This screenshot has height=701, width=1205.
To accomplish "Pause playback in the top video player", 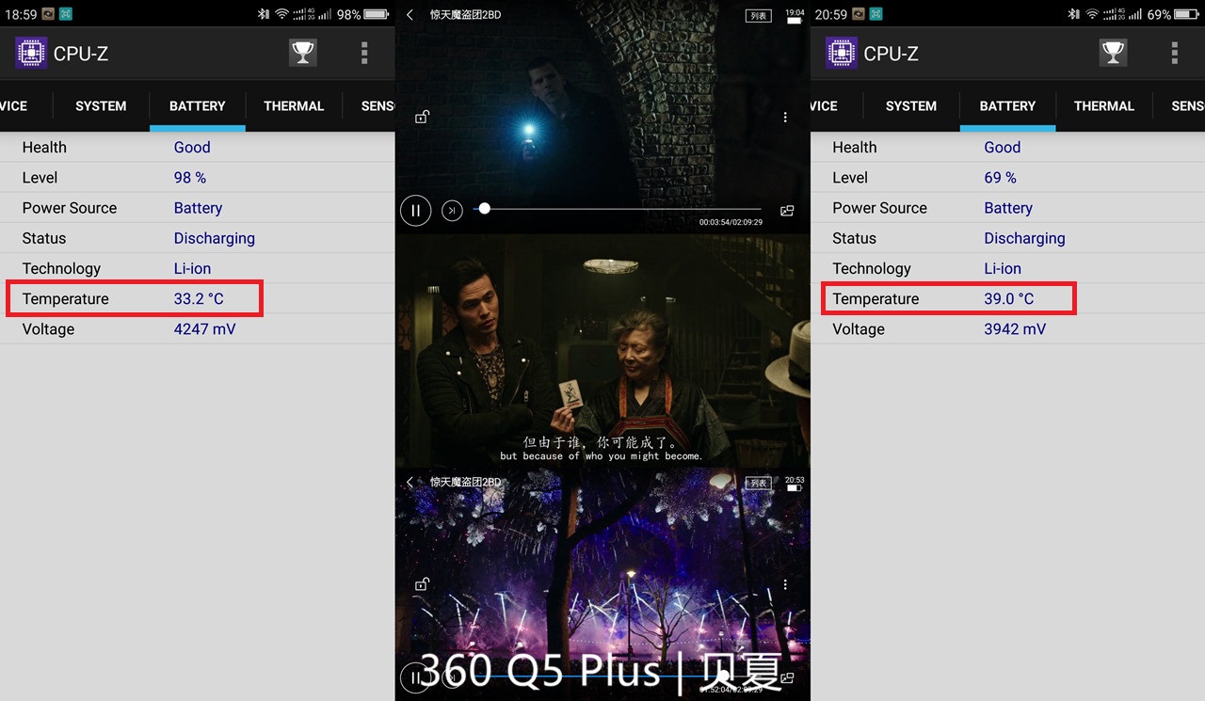I will [416, 210].
